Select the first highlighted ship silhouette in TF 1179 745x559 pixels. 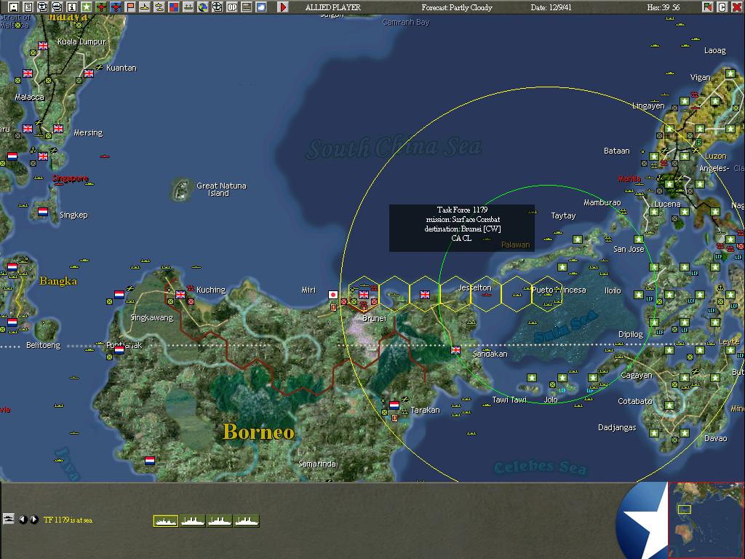click(166, 521)
